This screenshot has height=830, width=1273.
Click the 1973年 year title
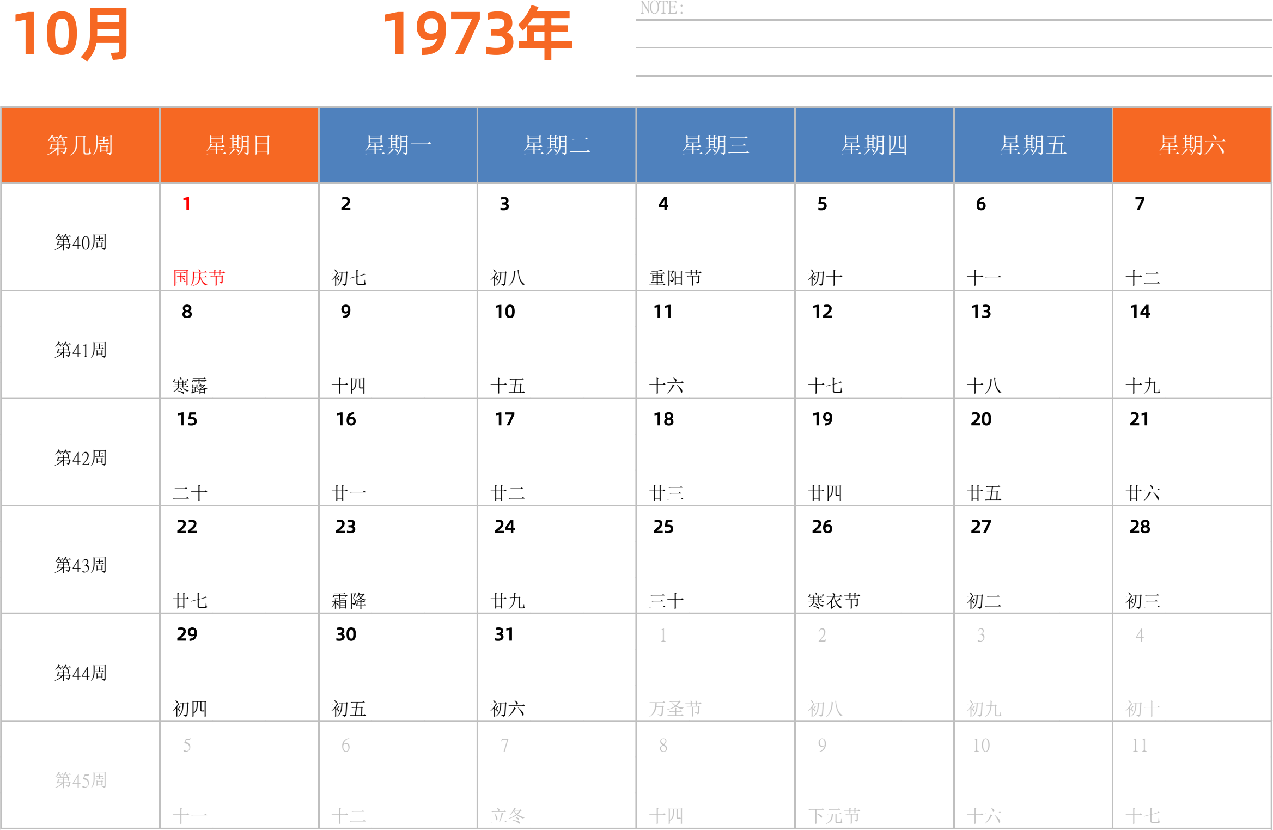tap(478, 34)
